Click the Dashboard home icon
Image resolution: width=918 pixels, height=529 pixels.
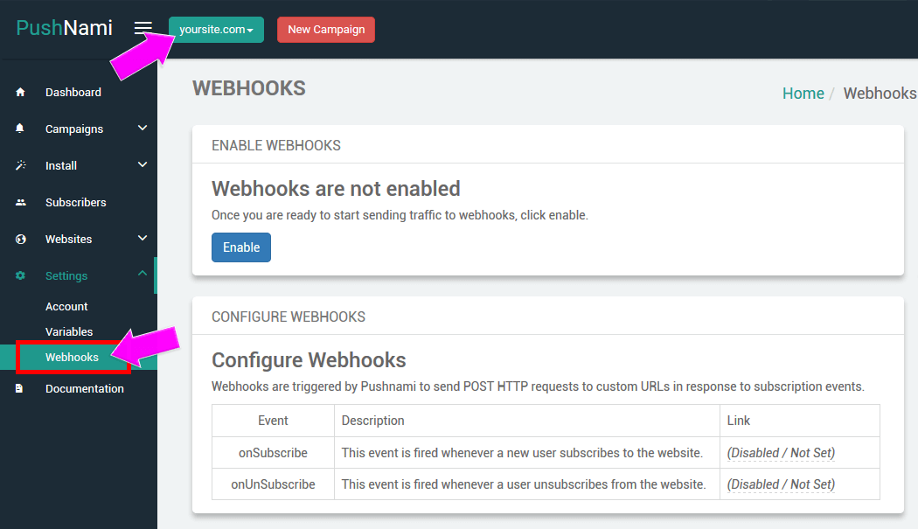tap(21, 93)
